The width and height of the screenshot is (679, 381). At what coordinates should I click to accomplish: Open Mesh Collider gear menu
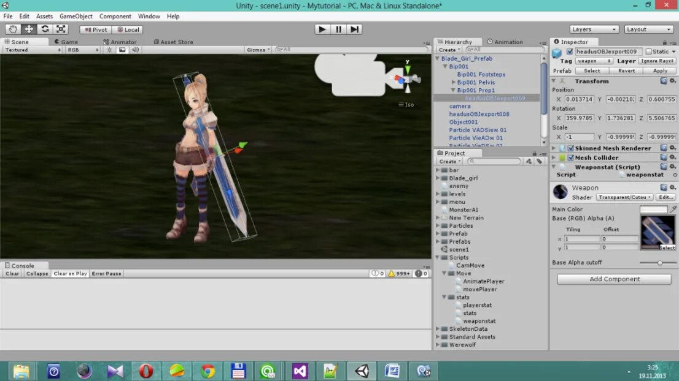672,157
